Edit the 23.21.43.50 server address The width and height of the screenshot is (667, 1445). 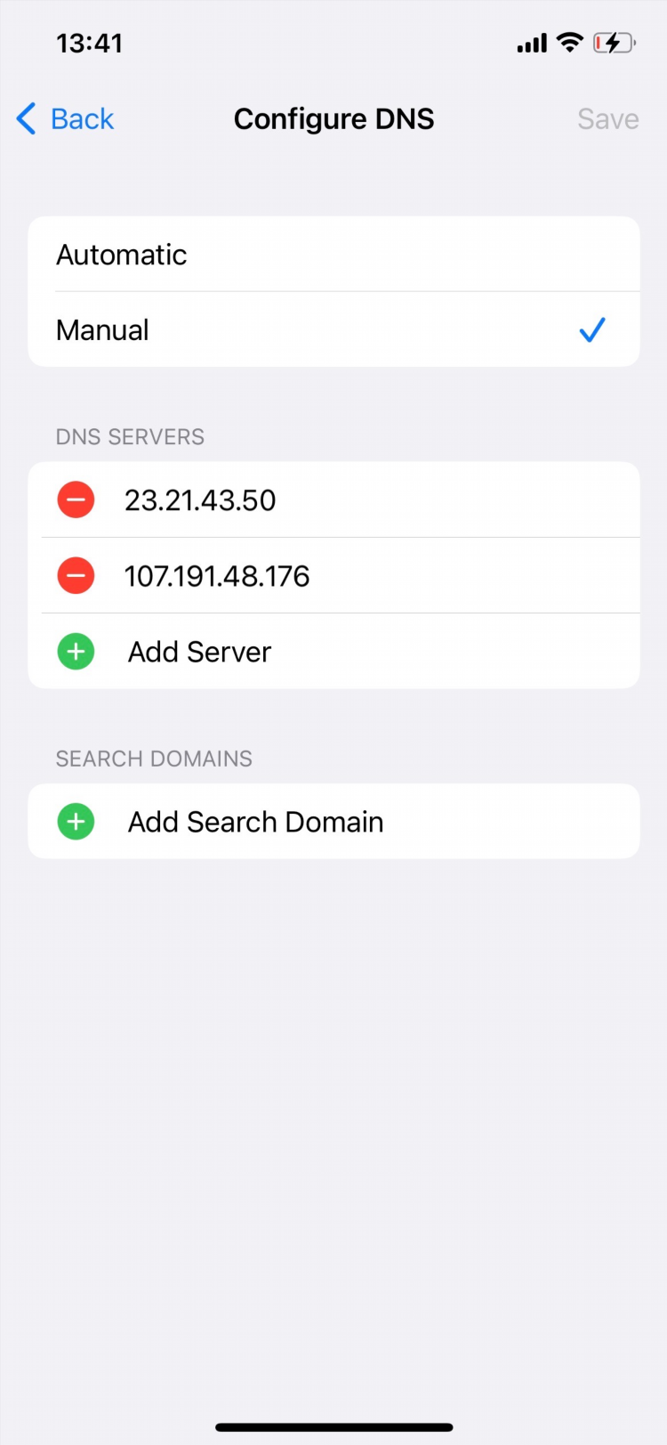pyautogui.click(x=200, y=500)
